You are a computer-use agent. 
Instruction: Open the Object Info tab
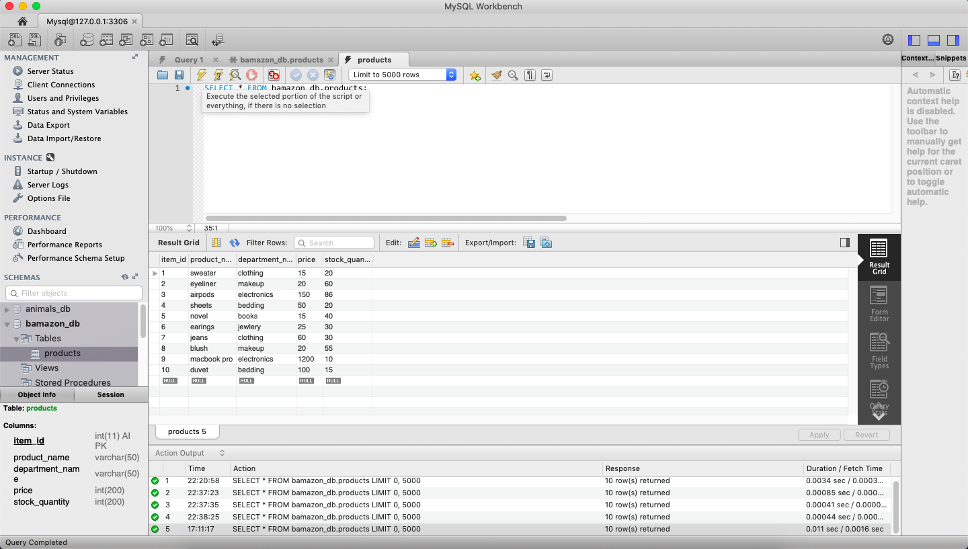click(x=37, y=394)
